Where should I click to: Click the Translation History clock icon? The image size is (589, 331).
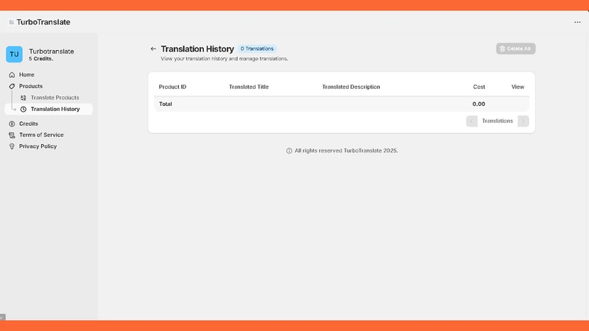(x=24, y=109)
